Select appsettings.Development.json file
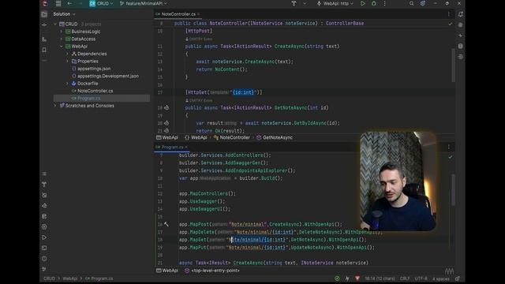This screenshot has height=284, width=505. pyautogui.click(x=108, y=76)
